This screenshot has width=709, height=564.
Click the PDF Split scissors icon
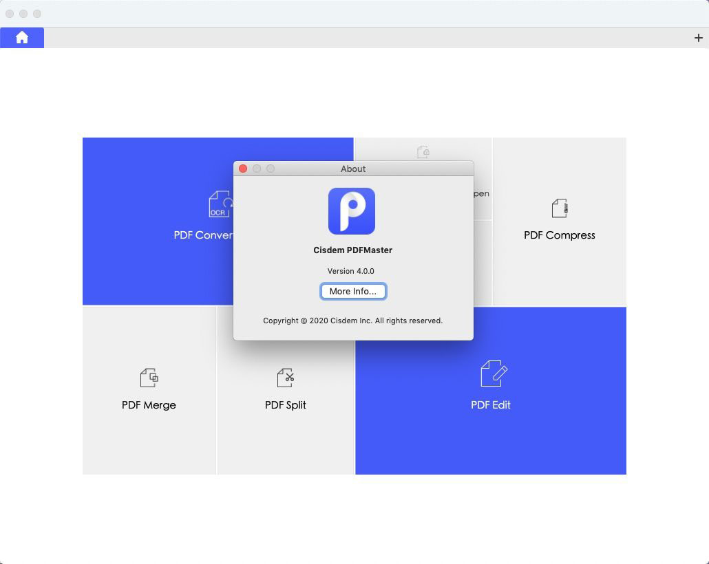[285, 378]
